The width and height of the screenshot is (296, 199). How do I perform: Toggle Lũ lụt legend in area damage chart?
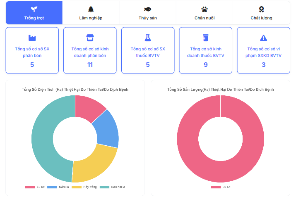(35, 187)
